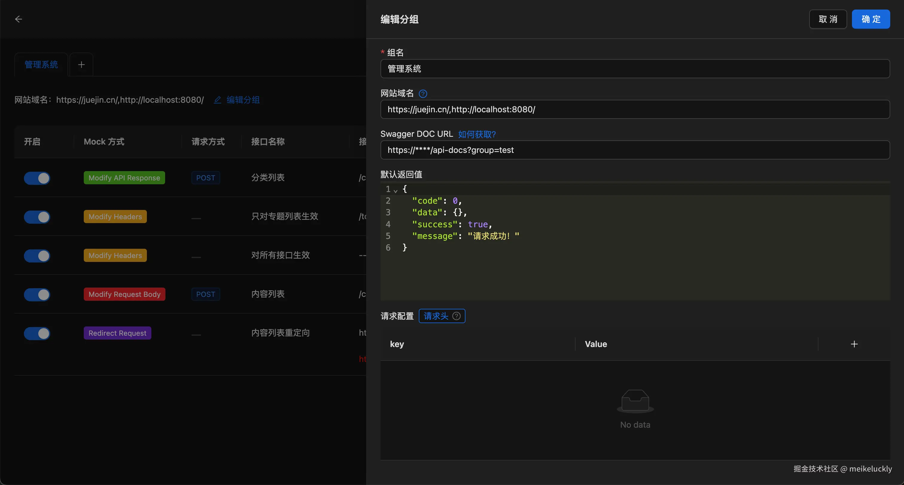This screenshot has width=904, height=485.
Task: Add a header row with plus icon
Action: coord(854,344)
